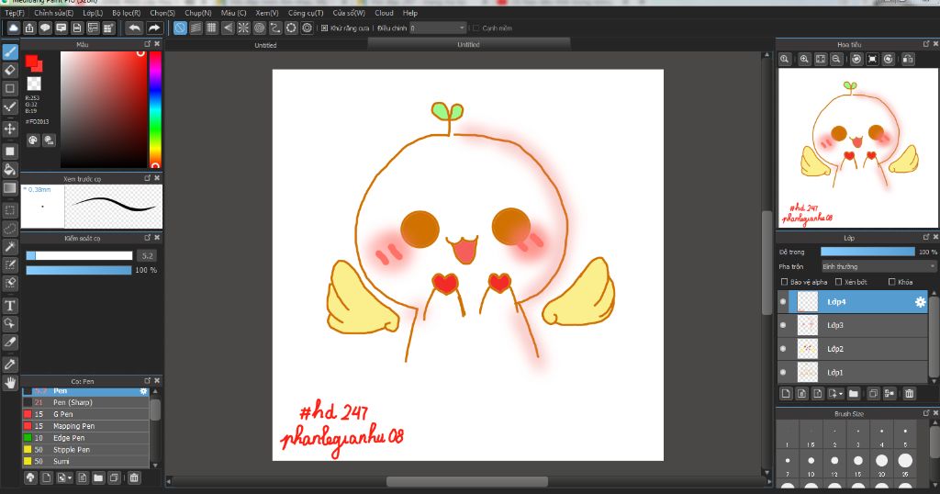The image size is (940, 494).
Task: Pop out the Lớp layer panel
Action: (926, 238)
